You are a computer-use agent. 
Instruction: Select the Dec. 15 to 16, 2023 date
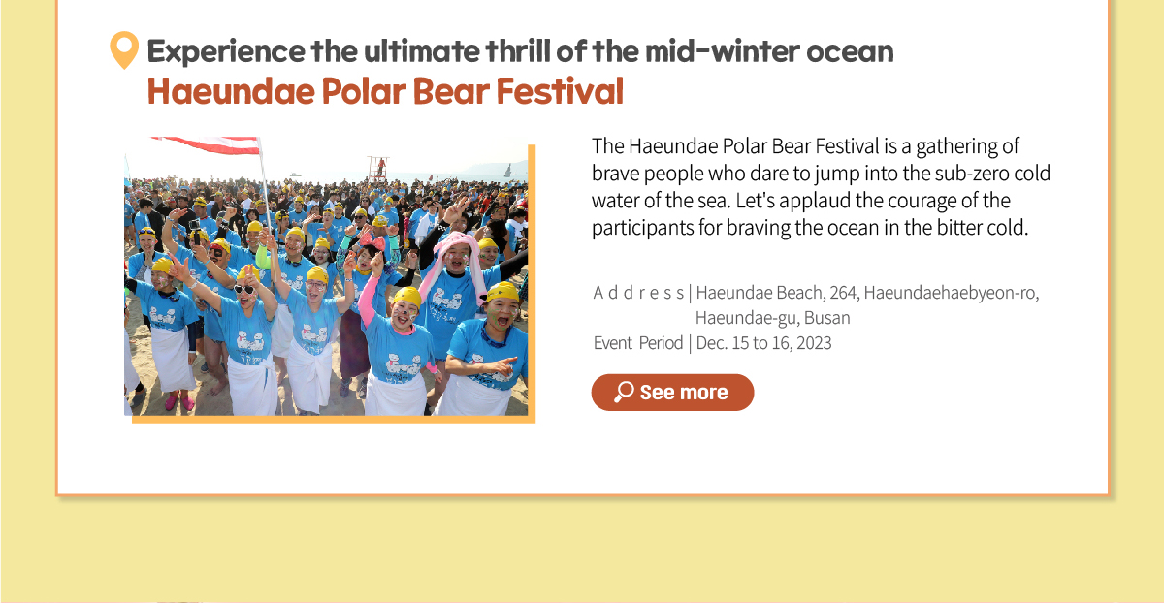point(763,343)
